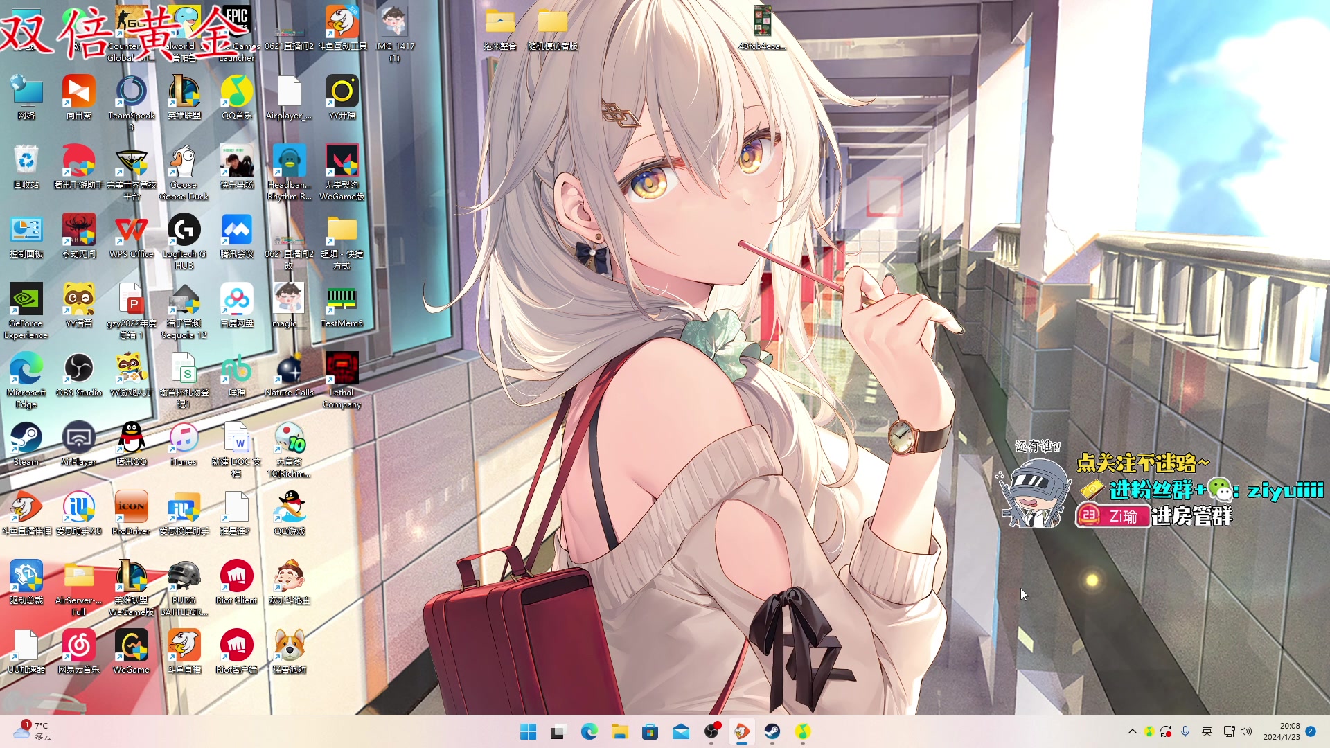Open the 腾讯会议 desktop shortcut
The image size is (1330, 748).
coord(237,236)
